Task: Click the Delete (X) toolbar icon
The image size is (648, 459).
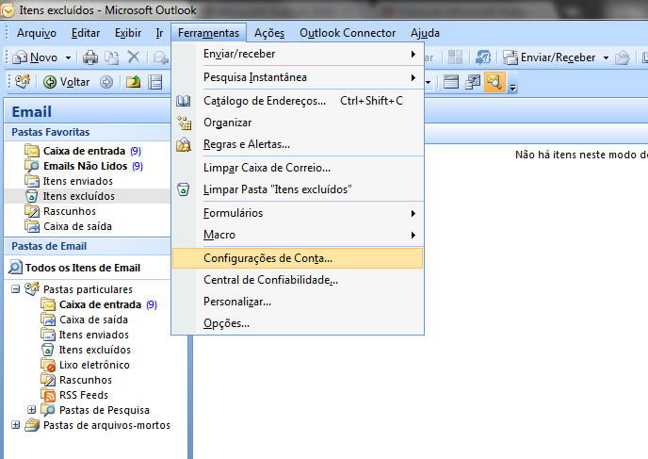Action: [x=133, y=57]
